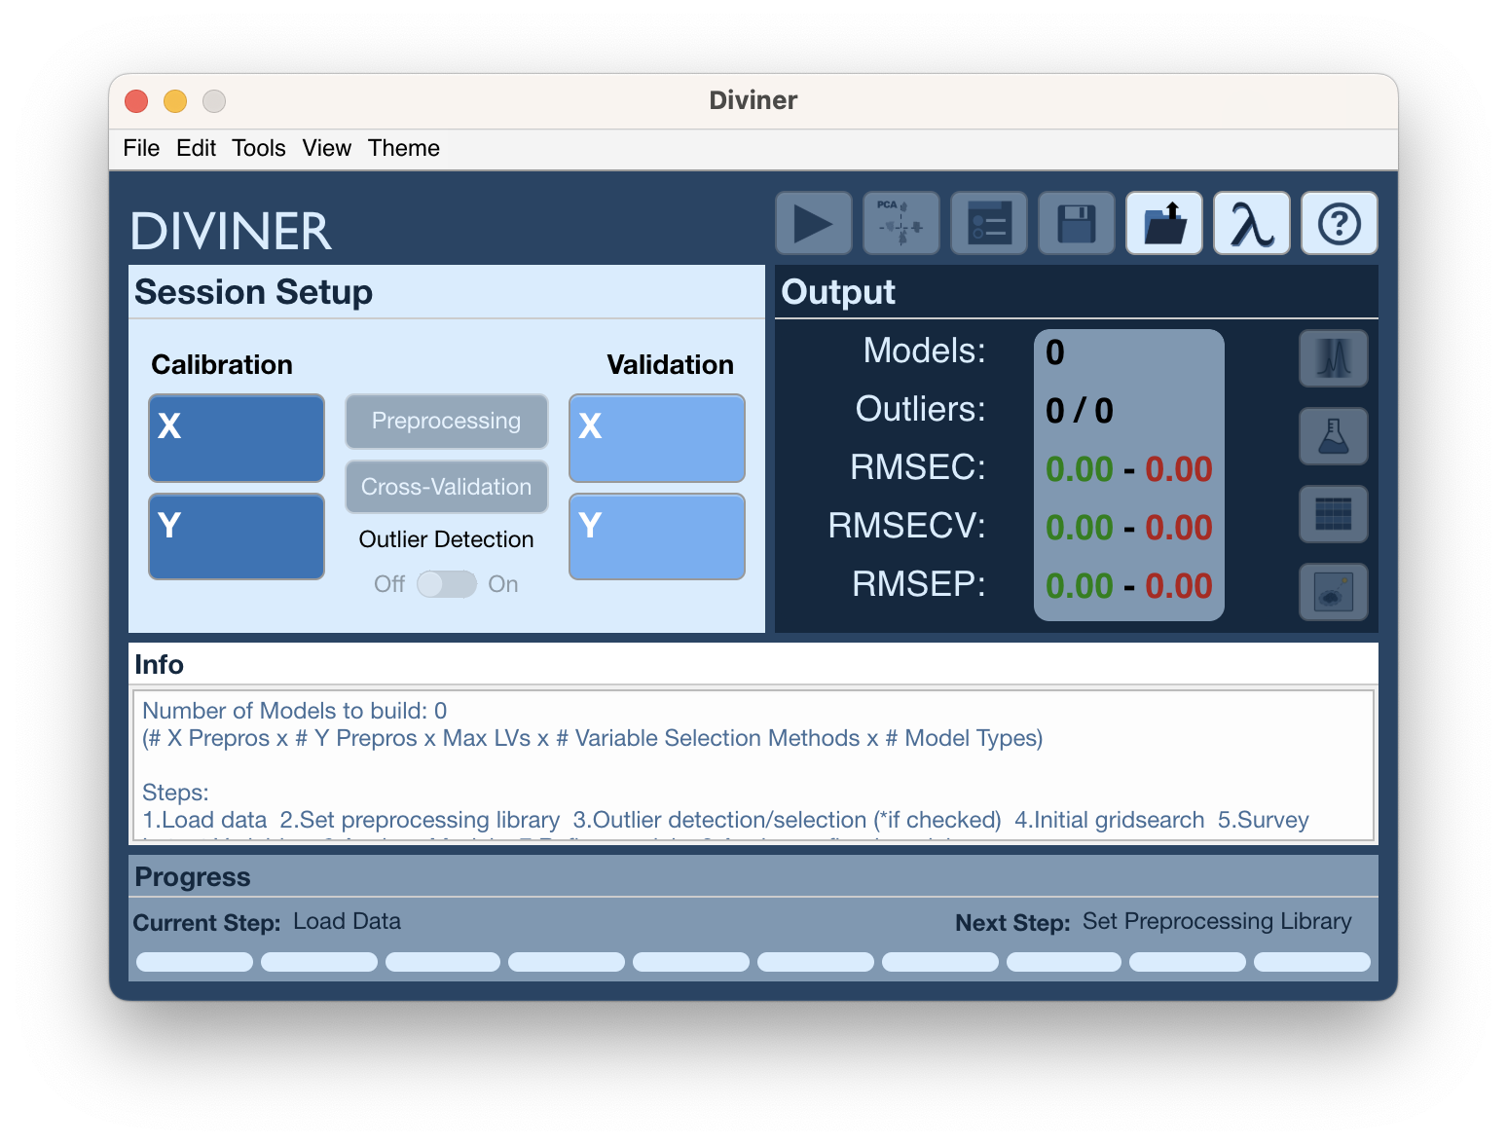Viewport: 1507px width, 1145px height.
Task: Click the 'Off' label beside the switch
Action: (x=389, y=584)
